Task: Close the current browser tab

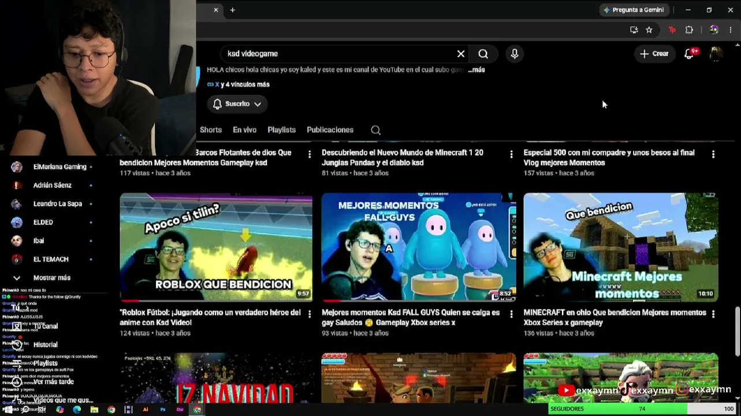Action: [216, 10]
